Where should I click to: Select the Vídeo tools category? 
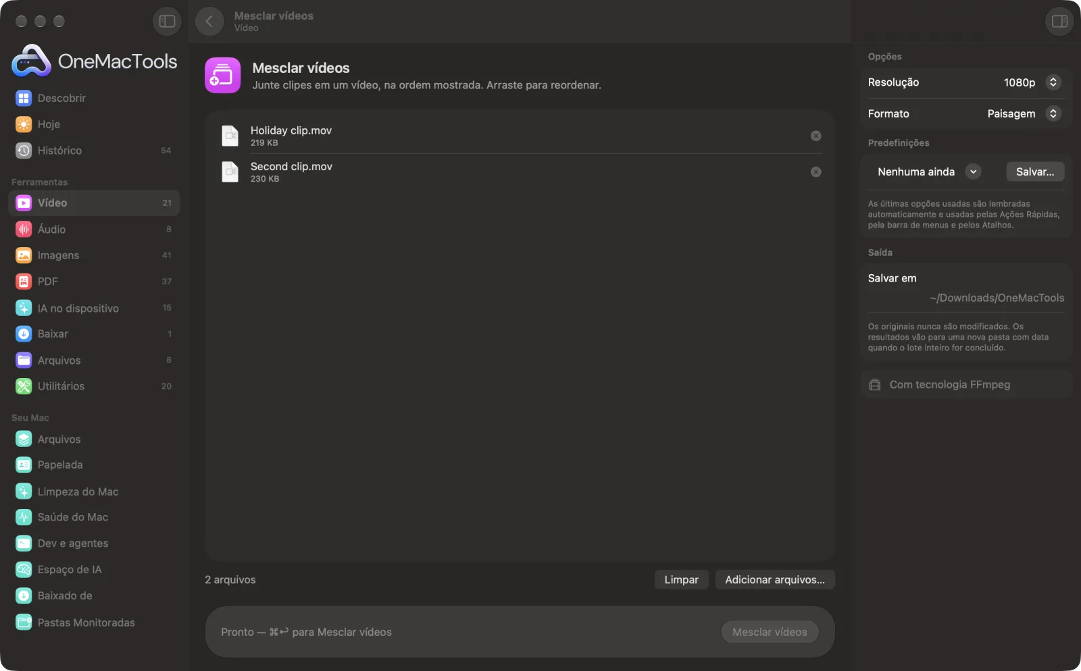(x=94, y=203)
